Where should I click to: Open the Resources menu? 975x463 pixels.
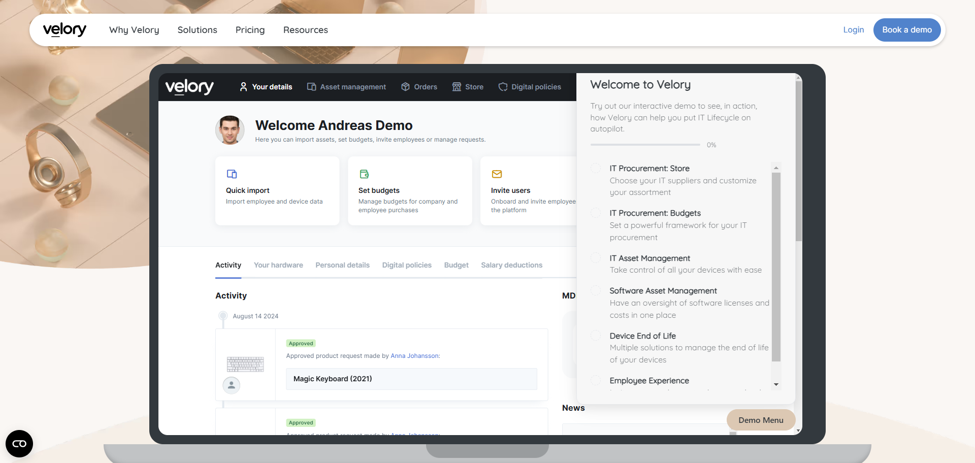pos(306,30)
